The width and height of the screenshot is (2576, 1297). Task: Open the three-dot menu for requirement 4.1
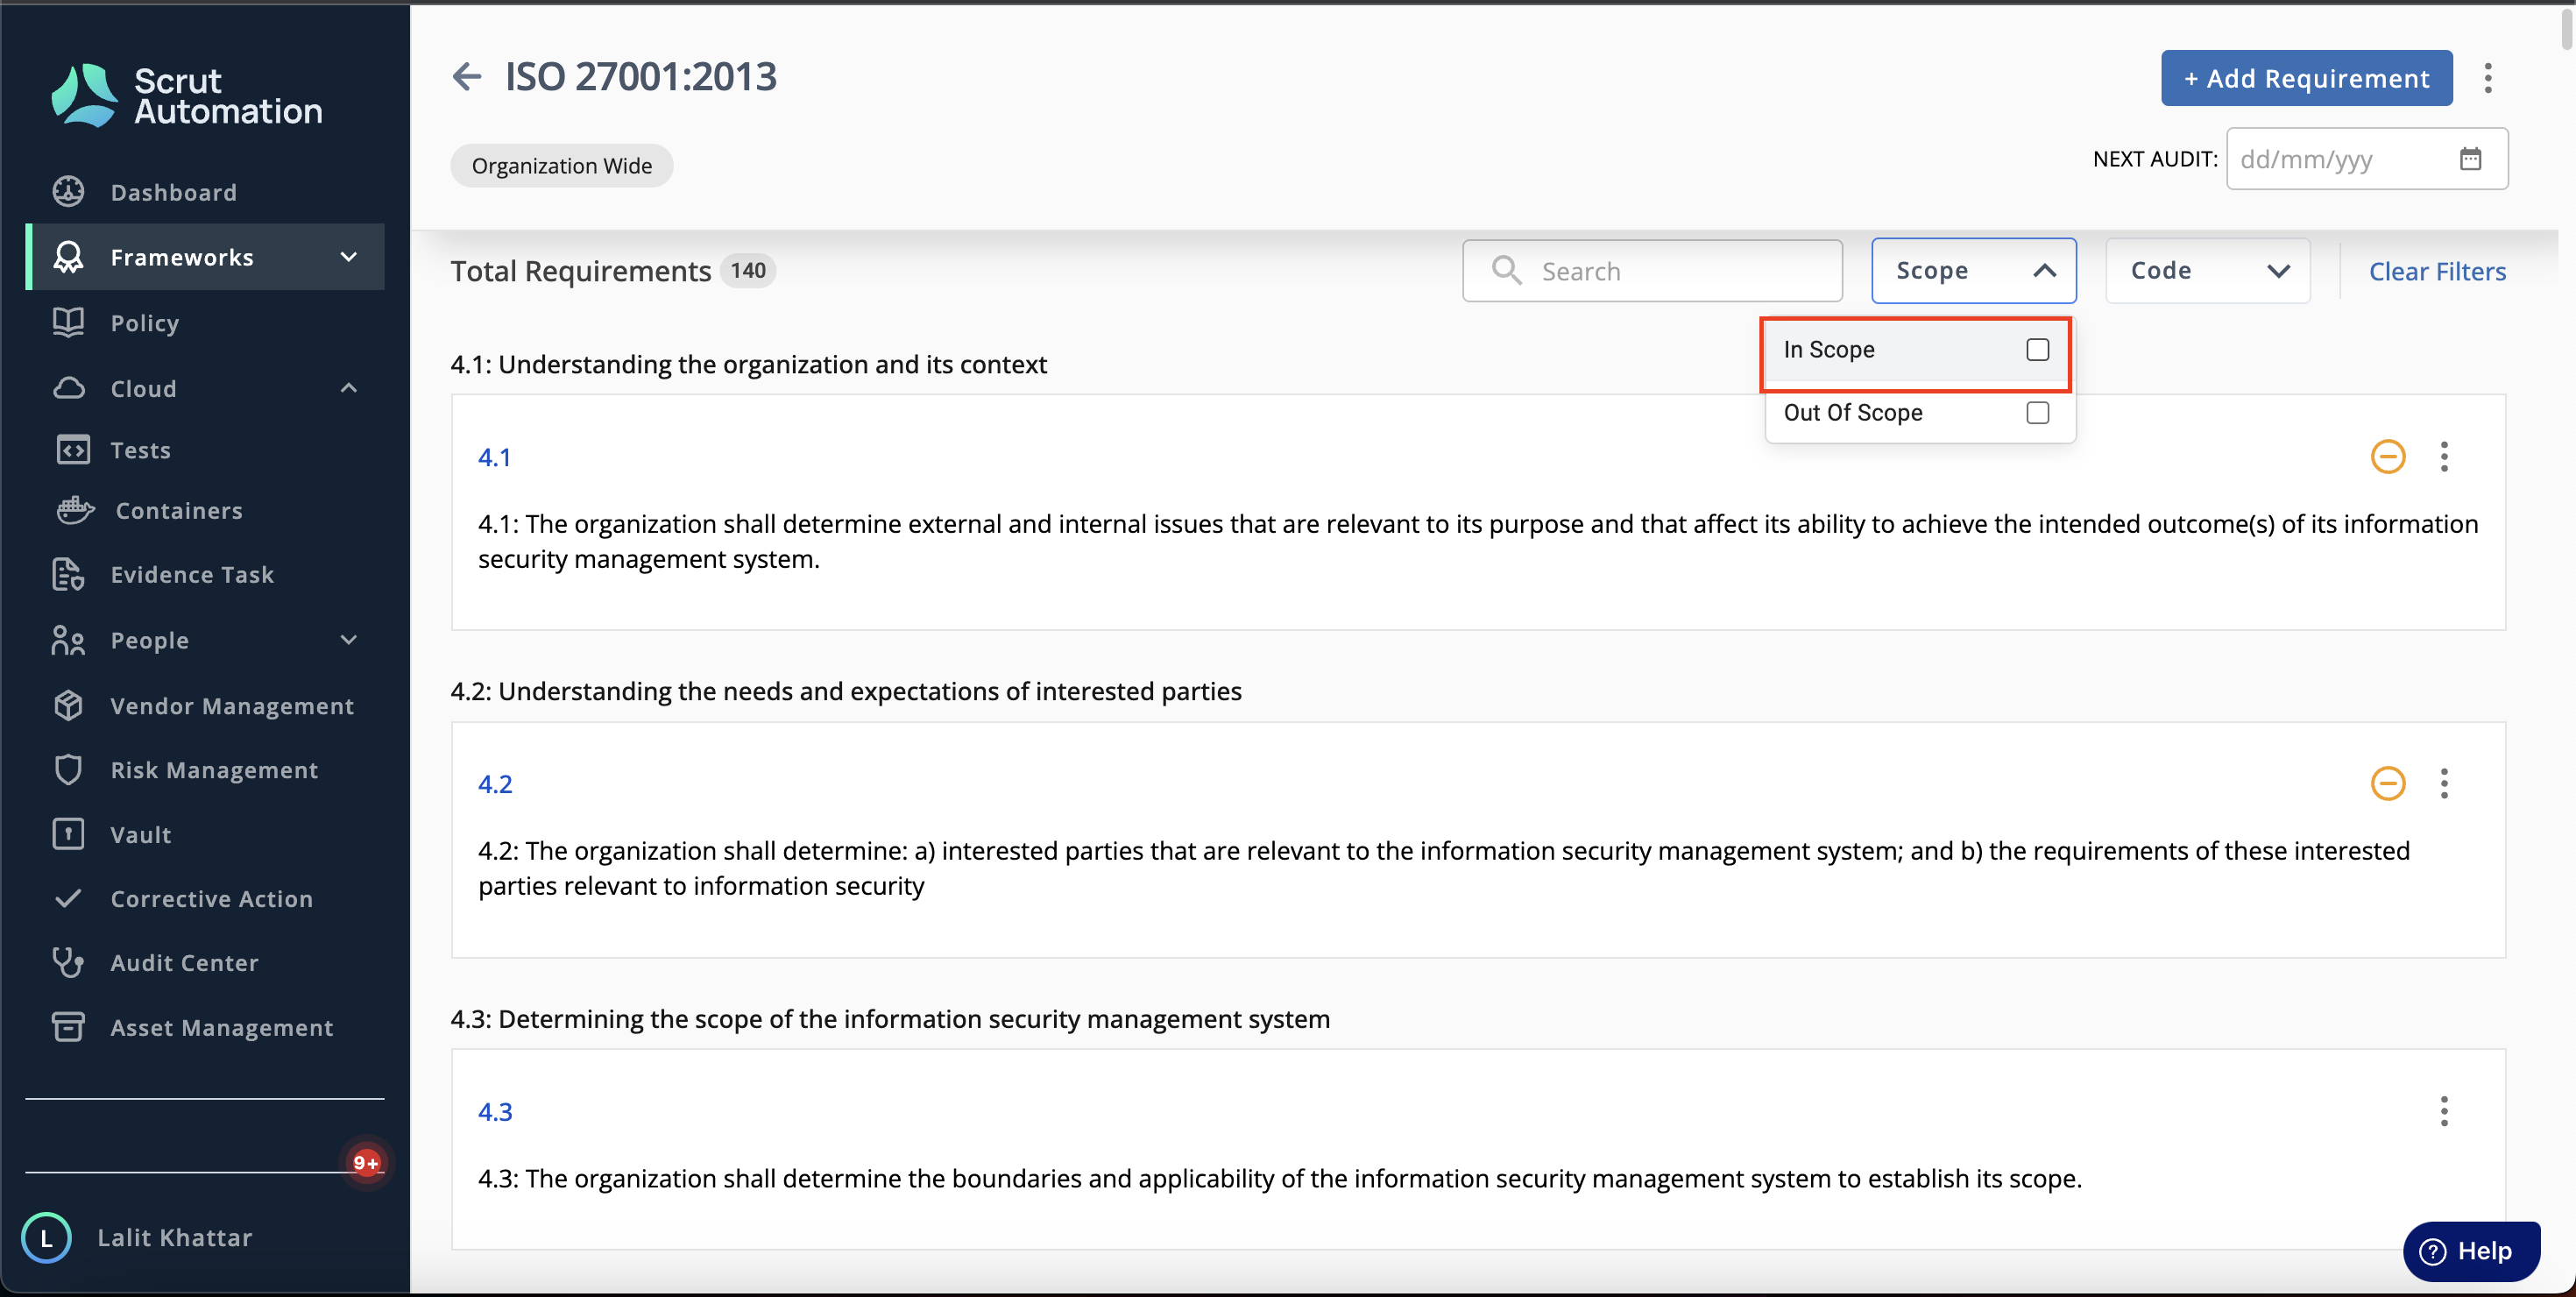pos(2444,457)
